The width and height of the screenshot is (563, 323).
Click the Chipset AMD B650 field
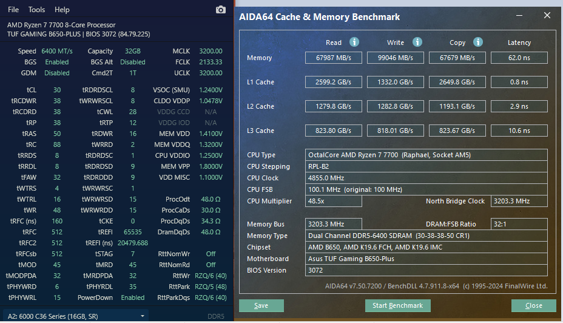coord(426,247)
